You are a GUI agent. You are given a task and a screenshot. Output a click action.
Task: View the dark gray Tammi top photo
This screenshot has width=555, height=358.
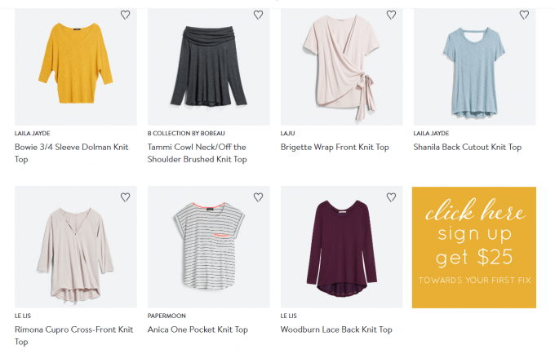point(209,67)
